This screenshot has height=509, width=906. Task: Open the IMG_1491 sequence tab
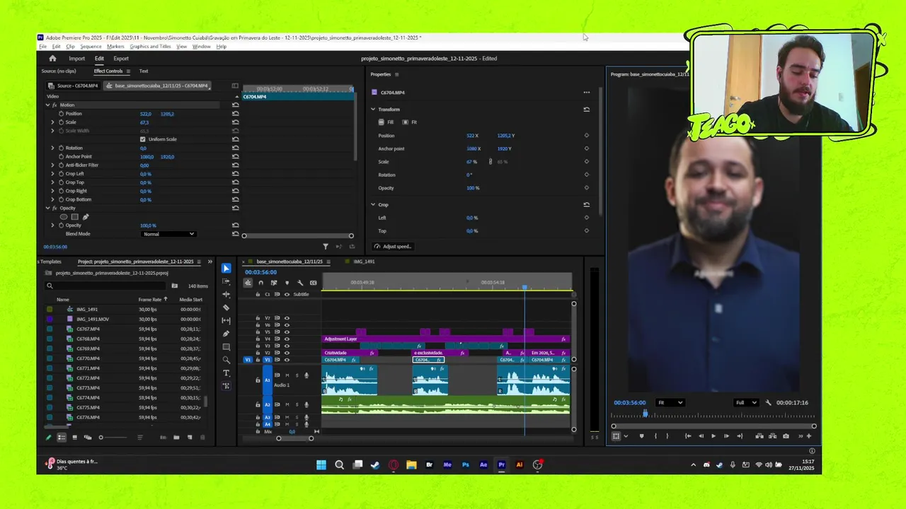click(x=364, y=262)
